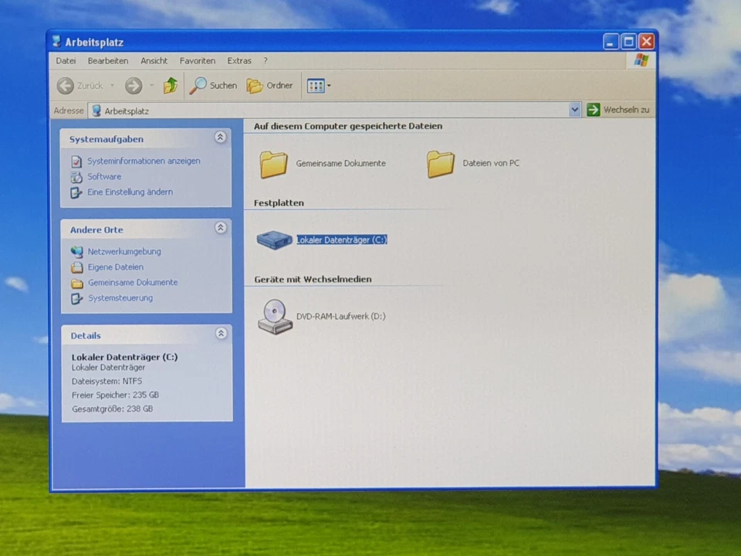741x556 pixels.
Task: Click Eine Einstellung ändern link
Action: click(x=130, y=192)
